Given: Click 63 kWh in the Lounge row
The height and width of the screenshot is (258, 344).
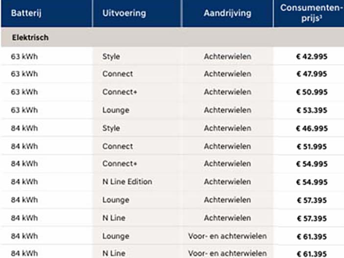Looking at the screenshot, I should point(25,110).
